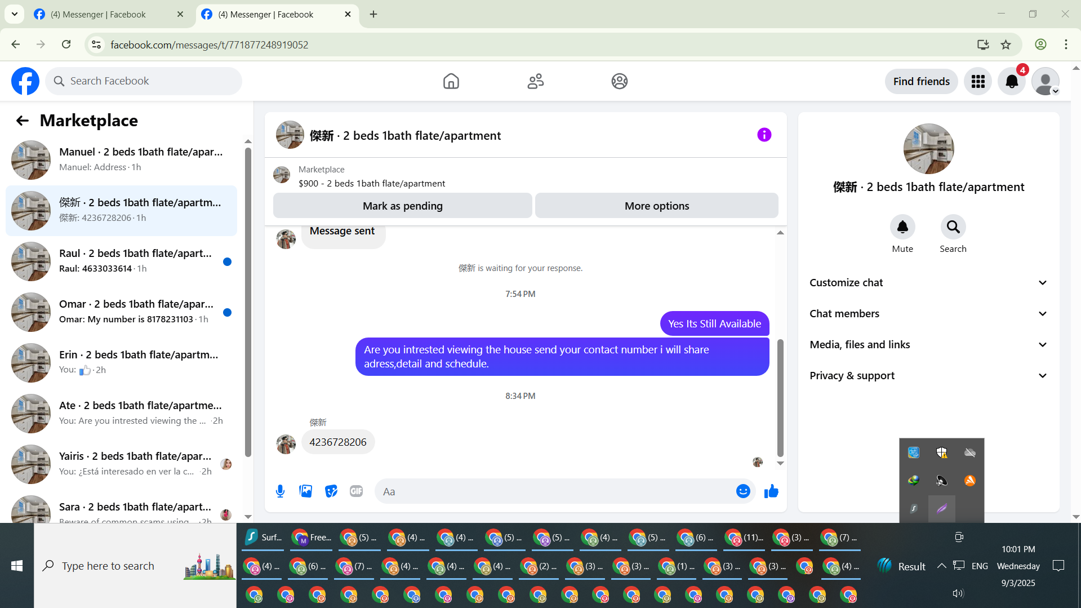
Task: Click the Mark as pending button
Action: tap(402, 206)
